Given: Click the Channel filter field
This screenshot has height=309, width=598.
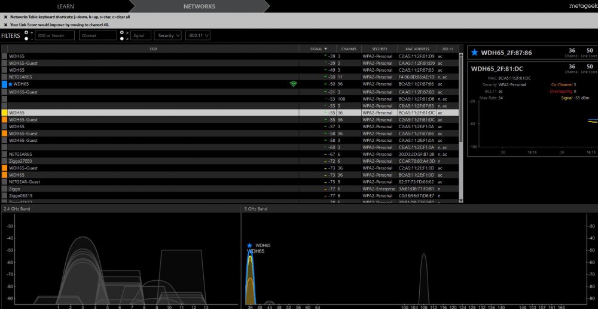Looking at the screenshot, I should (98, 35).
